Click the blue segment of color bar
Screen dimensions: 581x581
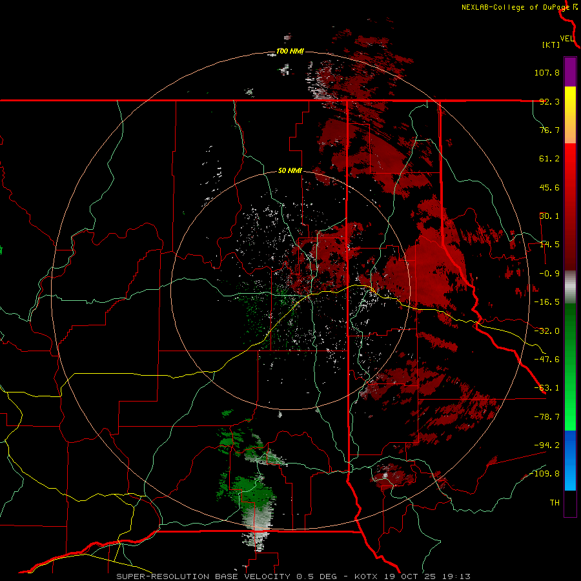coord(570,460)
